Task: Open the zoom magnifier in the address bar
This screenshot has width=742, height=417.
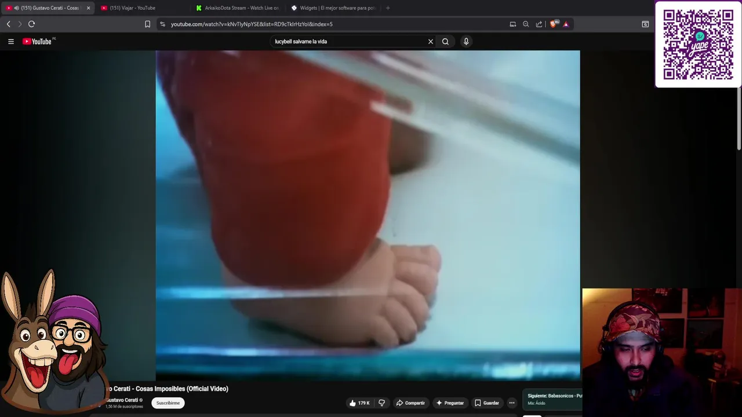Action: [526, 24]
